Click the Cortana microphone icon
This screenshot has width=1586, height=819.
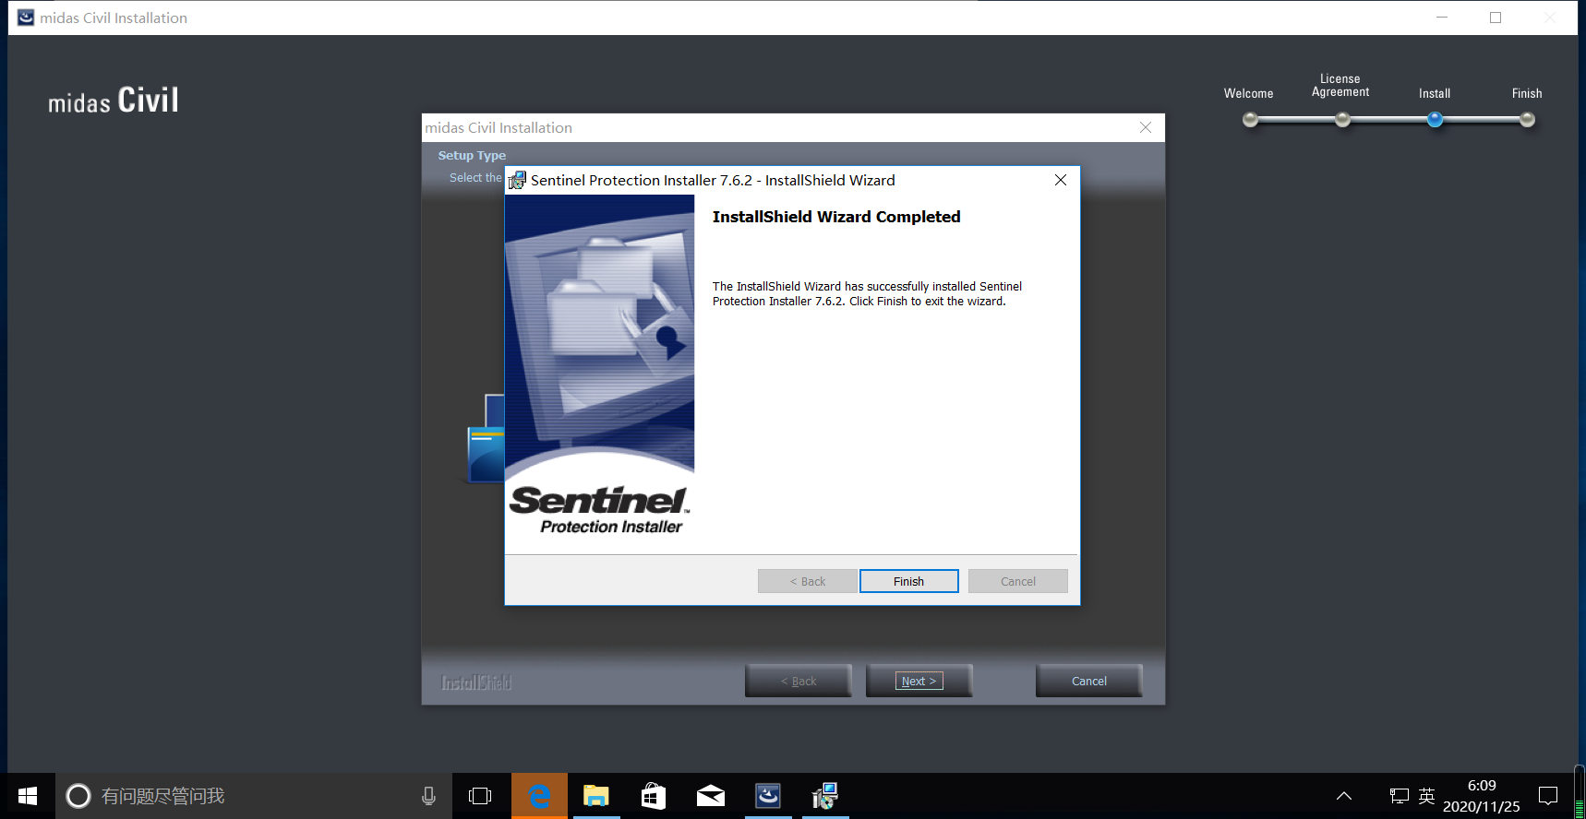coord(428,796)
